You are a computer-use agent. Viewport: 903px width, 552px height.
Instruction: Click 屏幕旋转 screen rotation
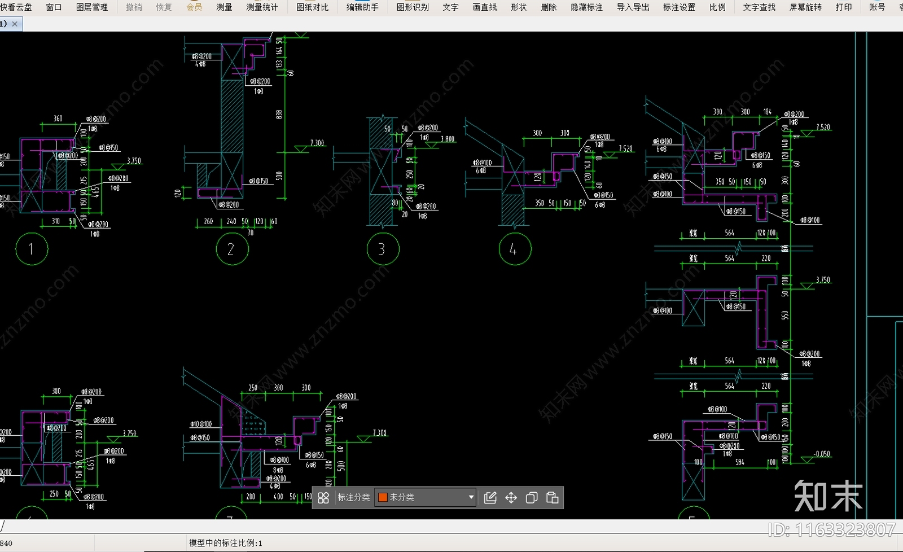[x=805, y=7]
